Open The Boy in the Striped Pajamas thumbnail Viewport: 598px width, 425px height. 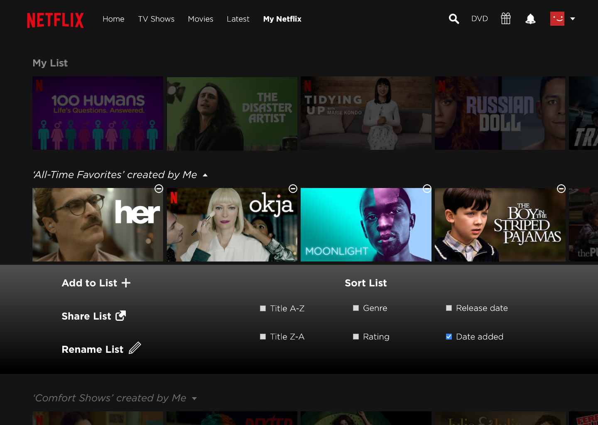(x=500, y=225)
